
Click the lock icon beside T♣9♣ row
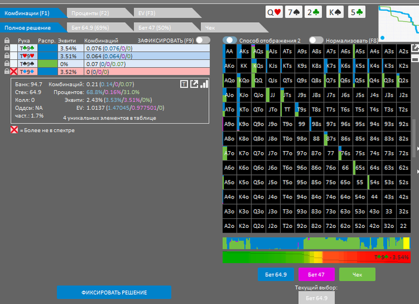[7, 47]
